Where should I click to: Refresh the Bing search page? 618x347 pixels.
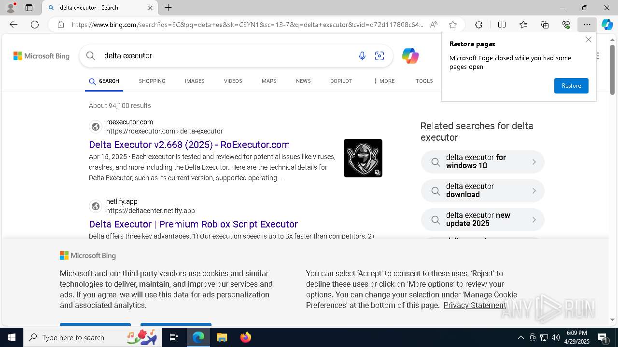point(35,25)
